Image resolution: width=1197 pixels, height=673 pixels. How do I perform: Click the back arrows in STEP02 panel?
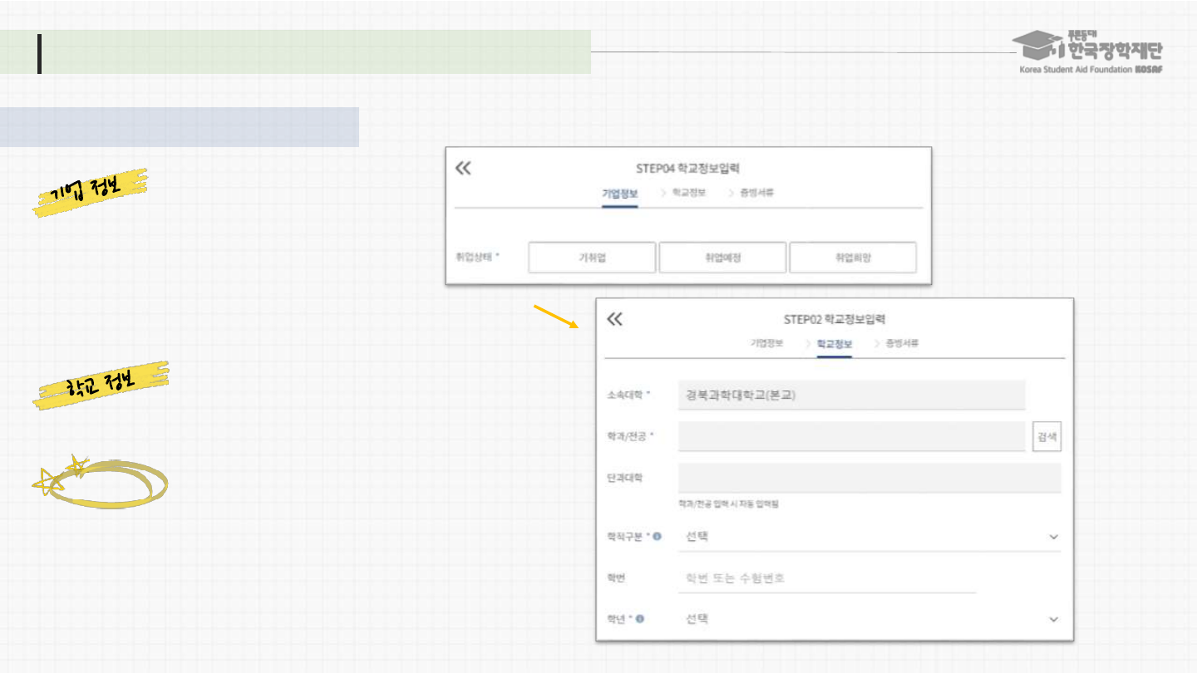pyautogui.click(x=614, y=320)
